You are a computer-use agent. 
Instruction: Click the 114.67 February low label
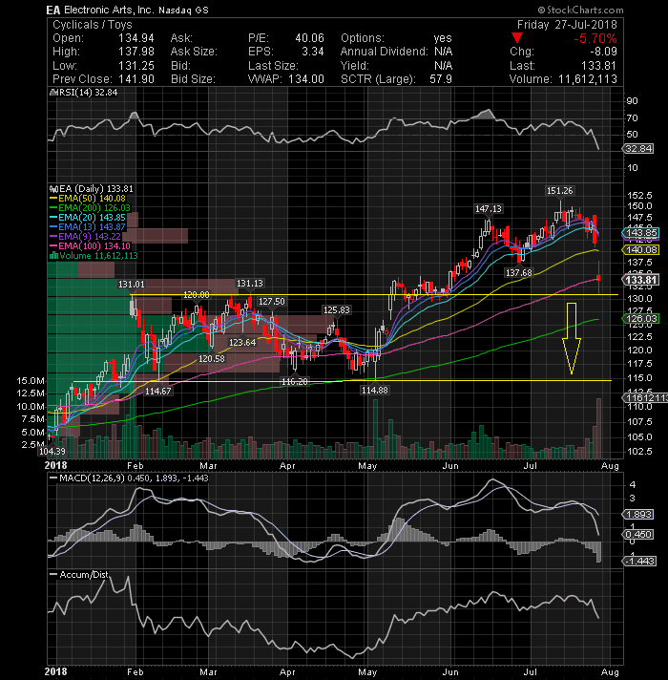[157, 391]
